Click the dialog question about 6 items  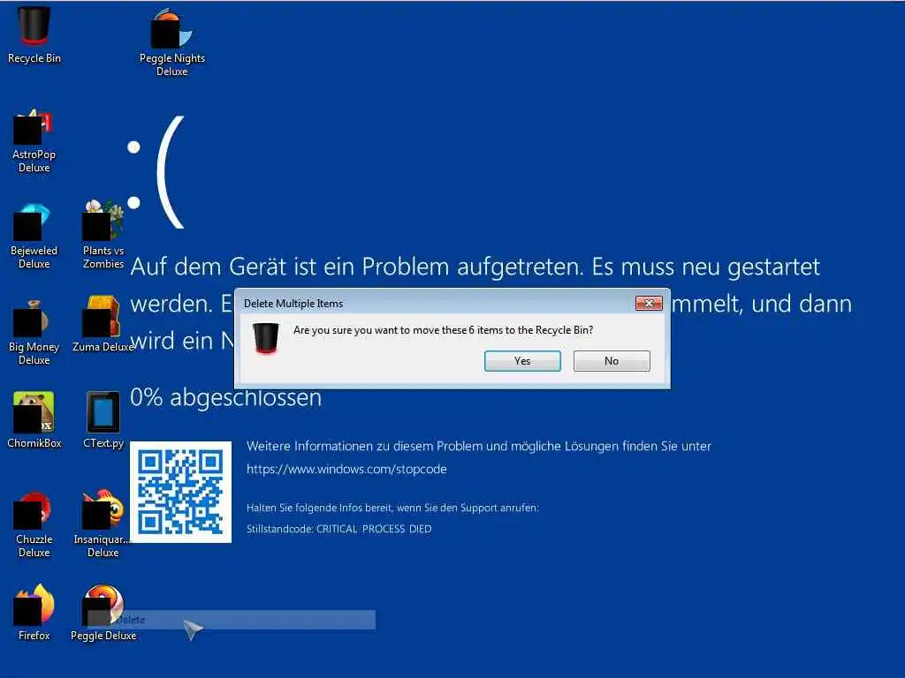[x=444, y=330]
